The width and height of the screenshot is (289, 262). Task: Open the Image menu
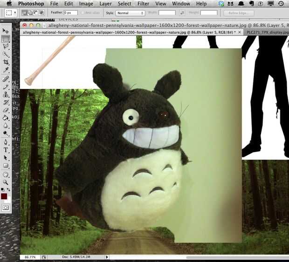click(86, 4)
